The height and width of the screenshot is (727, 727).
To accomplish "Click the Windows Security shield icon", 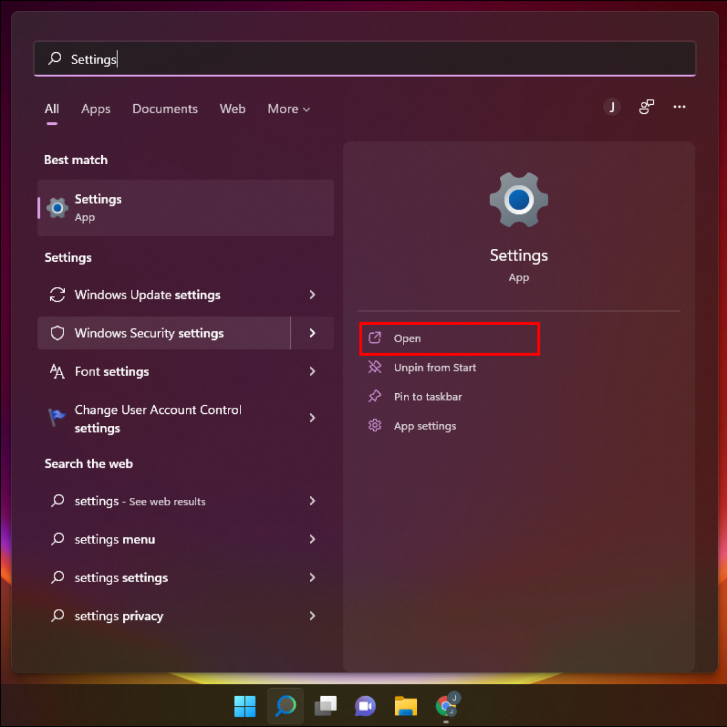I will pos(57,333).
